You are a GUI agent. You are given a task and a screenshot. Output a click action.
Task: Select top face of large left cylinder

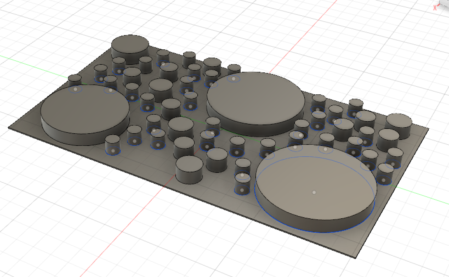coord(85,109)
